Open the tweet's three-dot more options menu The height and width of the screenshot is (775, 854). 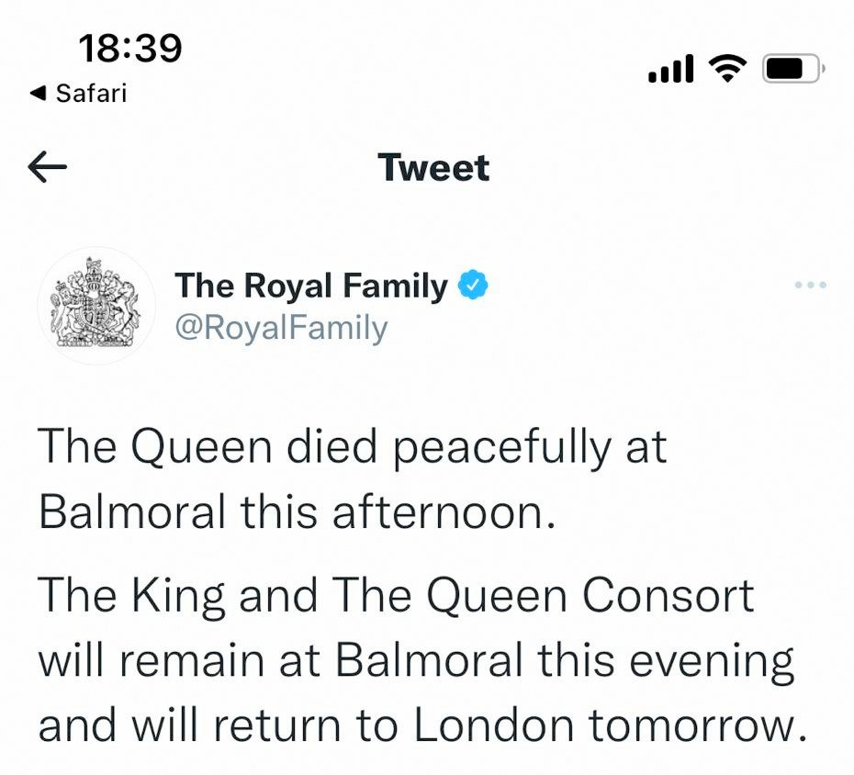(811, 286)
